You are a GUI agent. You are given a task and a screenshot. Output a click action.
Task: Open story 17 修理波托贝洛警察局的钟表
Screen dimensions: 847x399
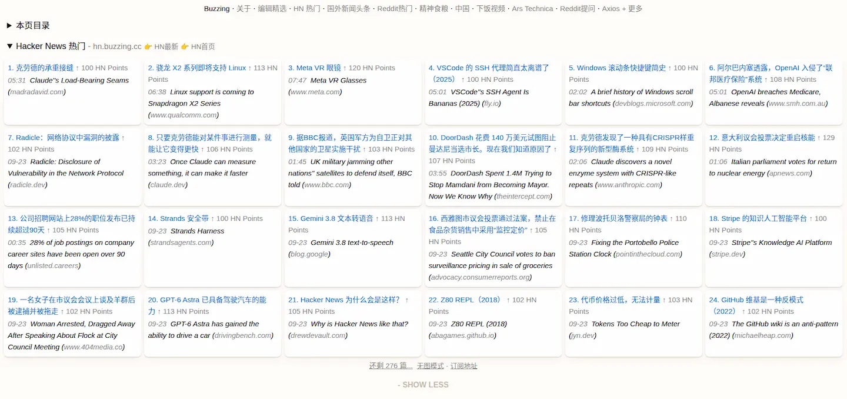[618, 219]
